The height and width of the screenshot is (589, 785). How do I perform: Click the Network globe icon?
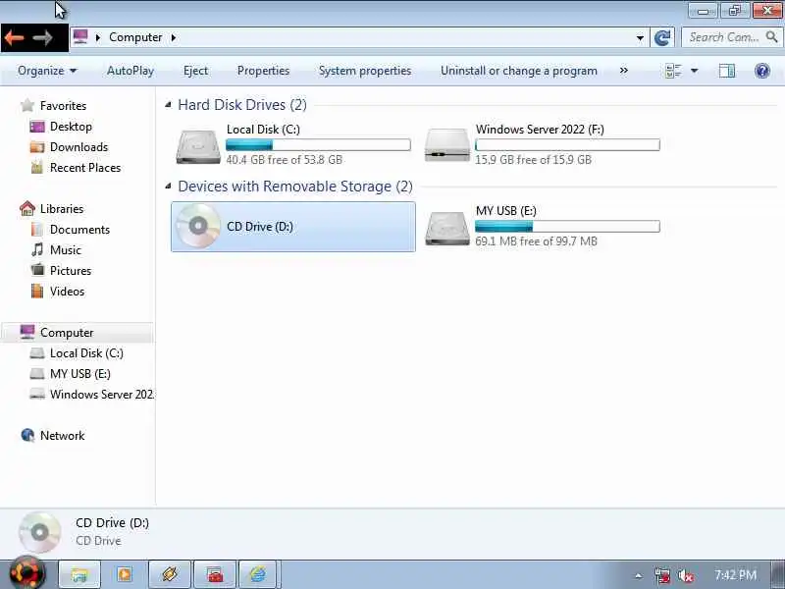pos(27,435)
